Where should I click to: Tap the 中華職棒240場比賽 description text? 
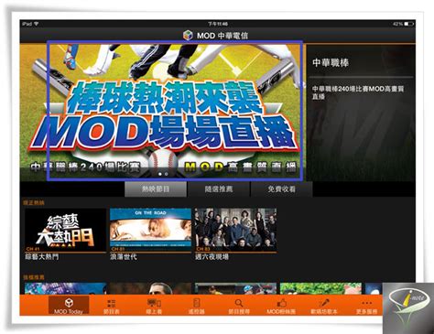pyautogui.click(x=358, y=92)
